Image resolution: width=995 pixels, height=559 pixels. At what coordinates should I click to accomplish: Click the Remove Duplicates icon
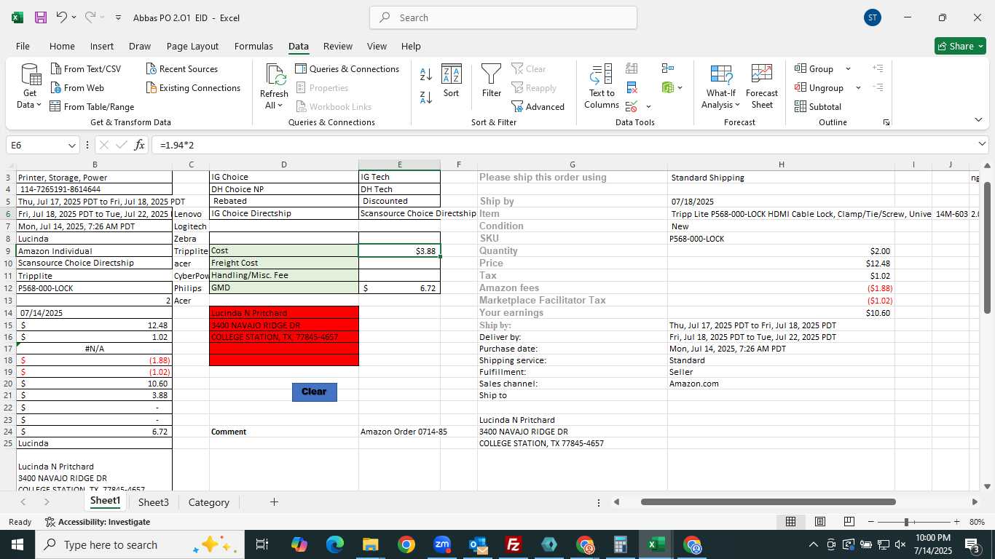click(632, 88)
